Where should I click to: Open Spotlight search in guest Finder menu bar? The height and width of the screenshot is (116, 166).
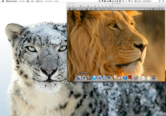[x=162, y=9]
